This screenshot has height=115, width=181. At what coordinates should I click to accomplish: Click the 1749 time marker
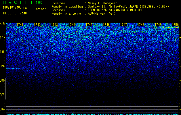[158, 25]
